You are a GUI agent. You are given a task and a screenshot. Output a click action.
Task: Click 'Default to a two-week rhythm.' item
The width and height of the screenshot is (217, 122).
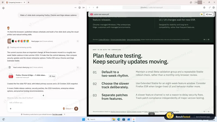pyautogui.click(x=115, y=74)
